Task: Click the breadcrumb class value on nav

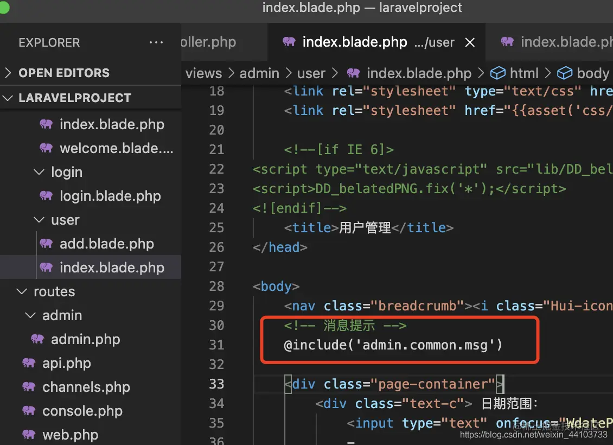Action: 417,306
